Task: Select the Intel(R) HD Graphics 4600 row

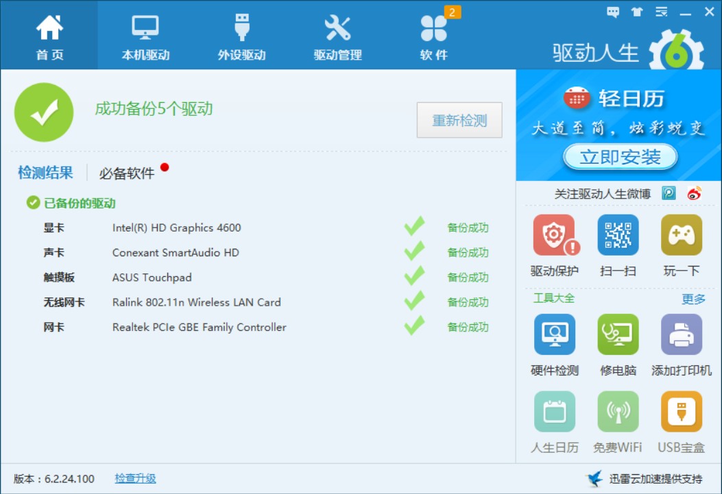Action: pyautogui.click(x=265, y=227)
